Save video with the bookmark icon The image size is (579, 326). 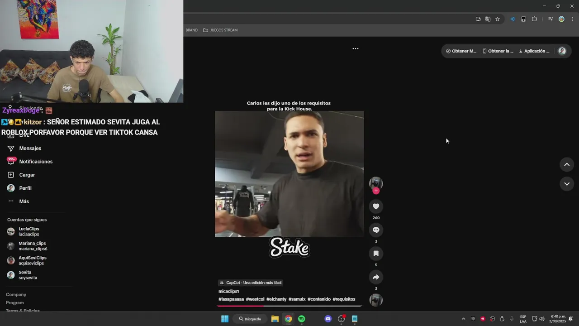376,254
